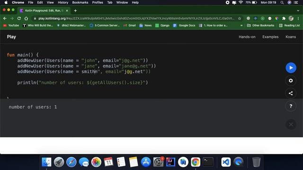This screenshot has width=303, height=170.
Task: Click the address bar URL
Action: pyautogui.click(x=136, y=18)
